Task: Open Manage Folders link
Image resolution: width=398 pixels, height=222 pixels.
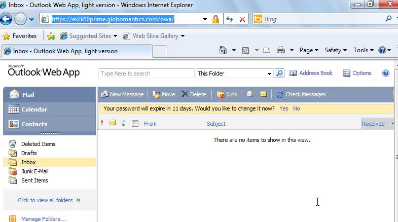Action: (44, 219)
